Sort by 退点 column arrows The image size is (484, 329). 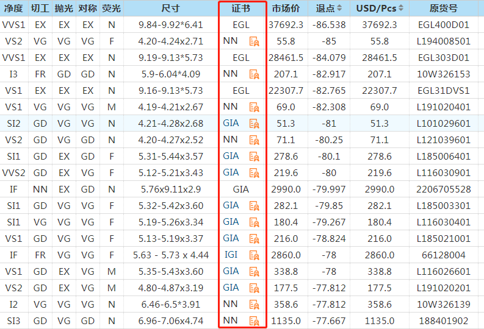pos(339,8)
